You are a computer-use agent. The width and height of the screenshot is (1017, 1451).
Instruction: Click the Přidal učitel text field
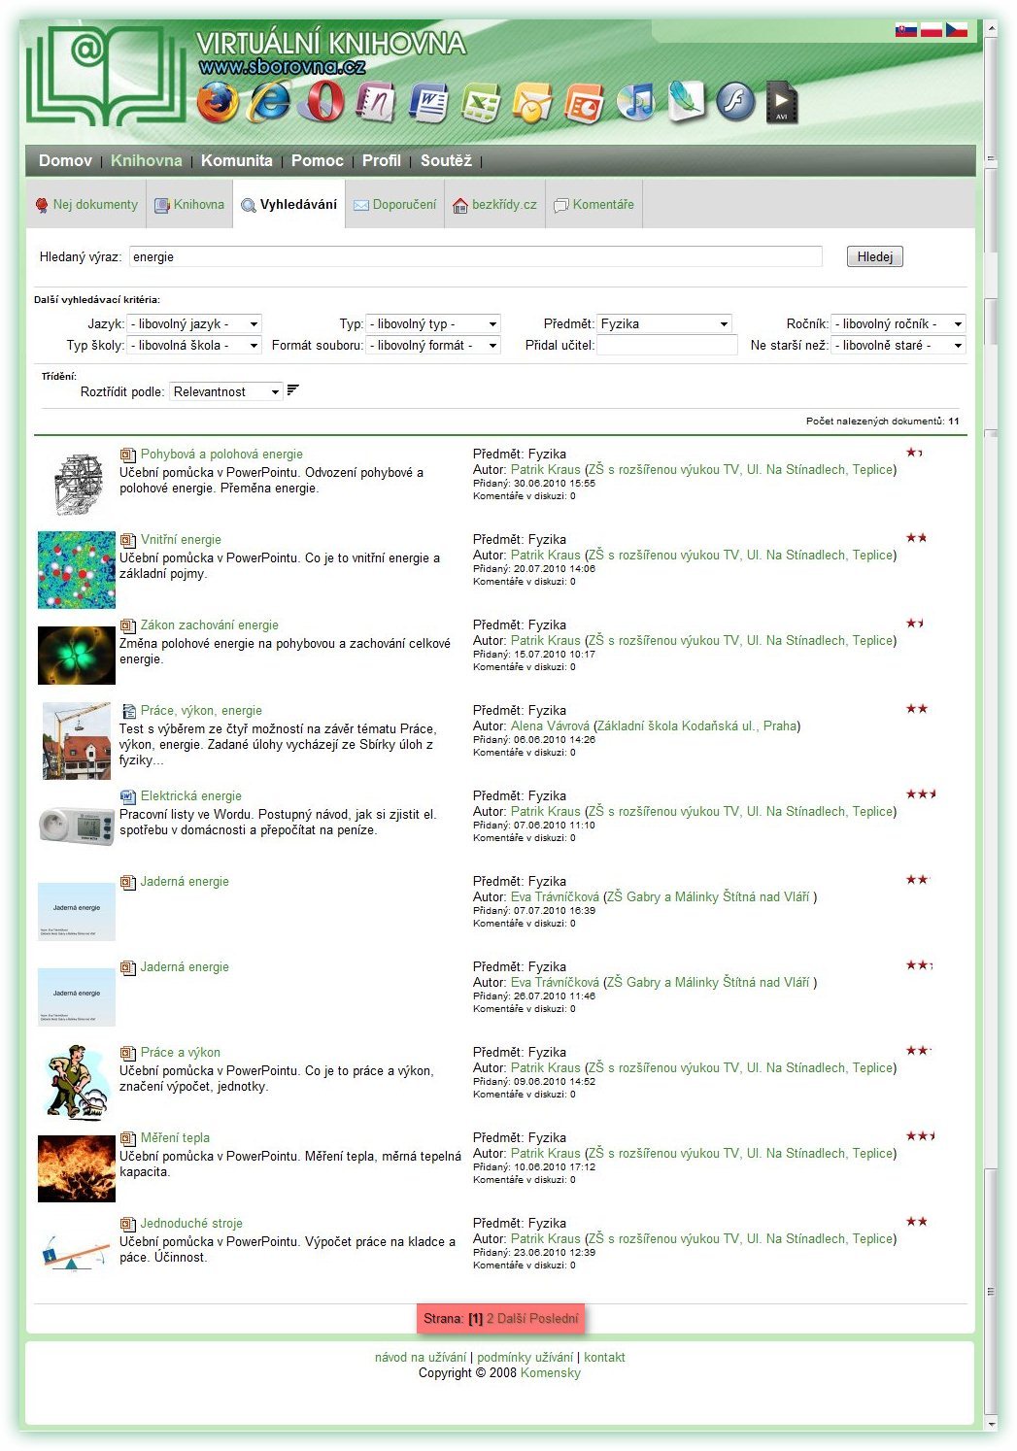[667, 346]
